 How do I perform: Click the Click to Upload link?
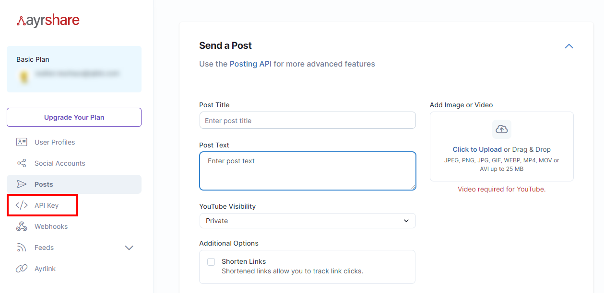point(477,149)
